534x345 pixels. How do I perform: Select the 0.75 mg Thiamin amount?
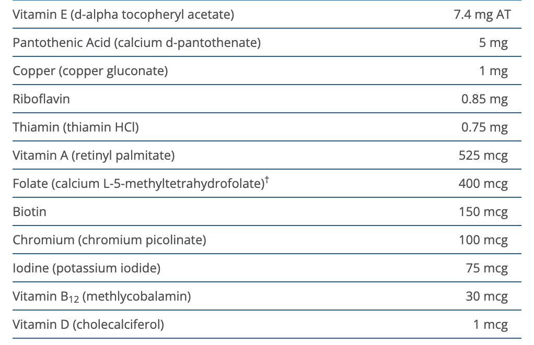pyautogui.click(x=484, y=127)
